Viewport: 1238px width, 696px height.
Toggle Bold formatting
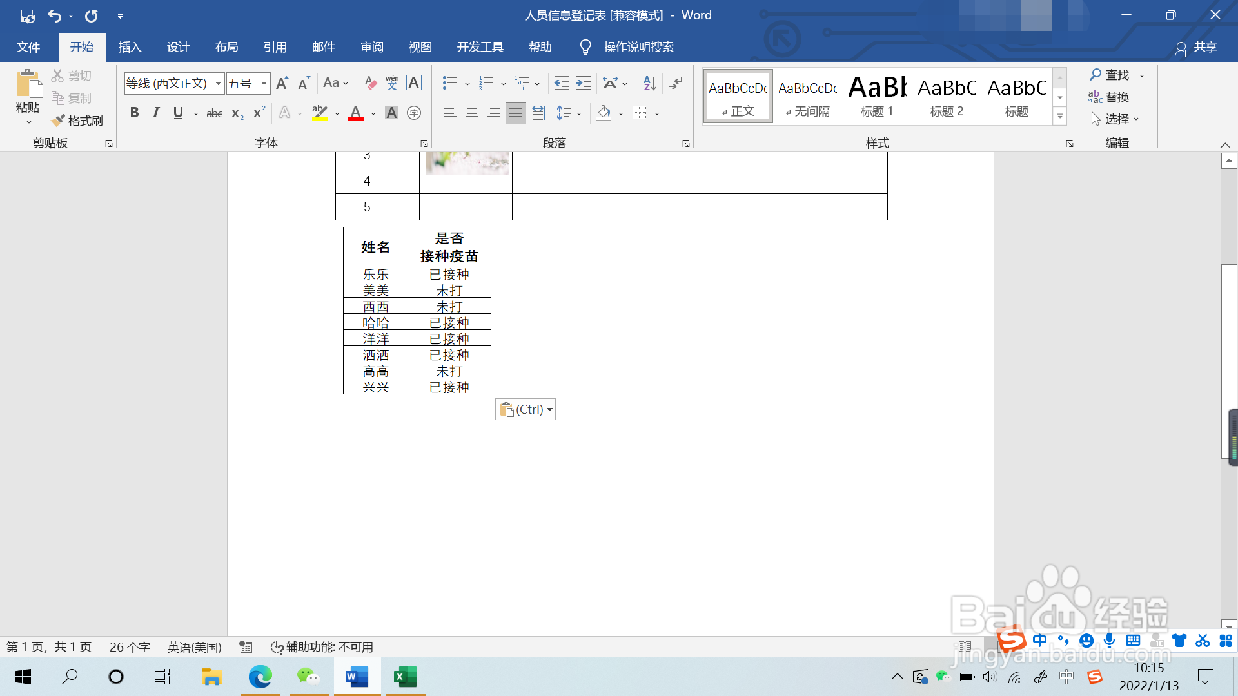point(134,113)
